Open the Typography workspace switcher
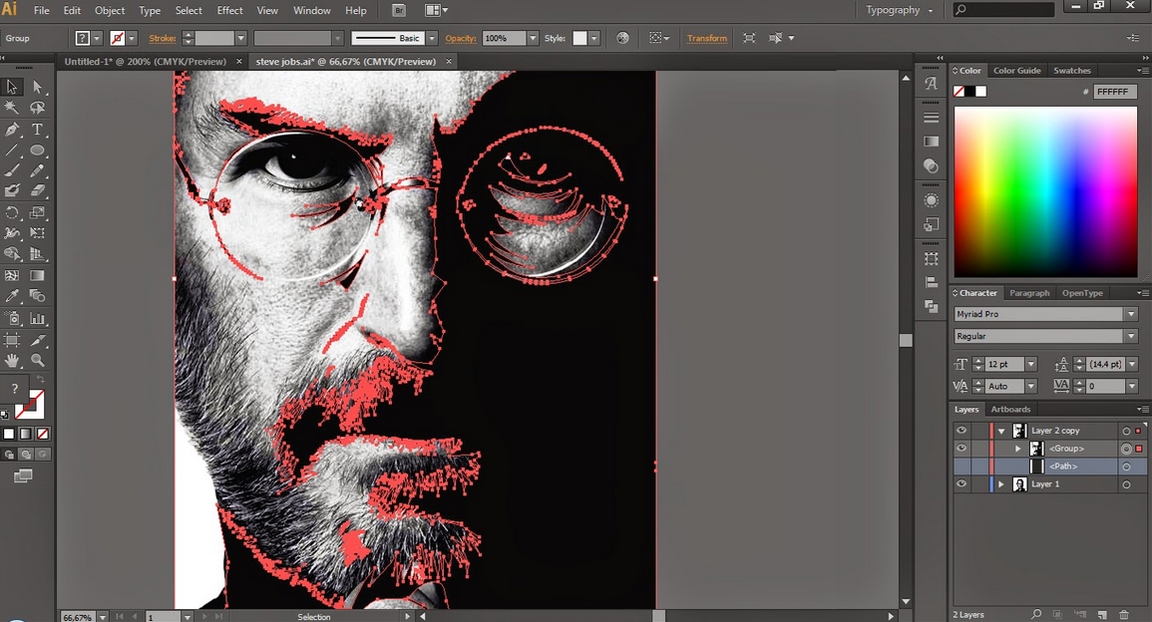 coord(900,10)
